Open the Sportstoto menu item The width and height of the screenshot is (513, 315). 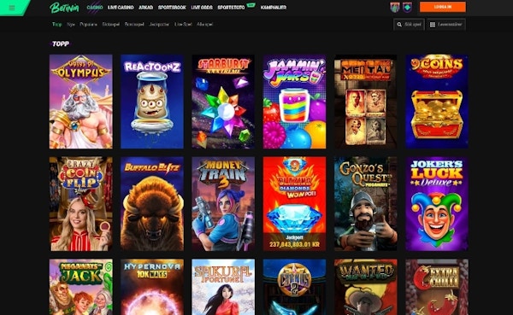231,7
